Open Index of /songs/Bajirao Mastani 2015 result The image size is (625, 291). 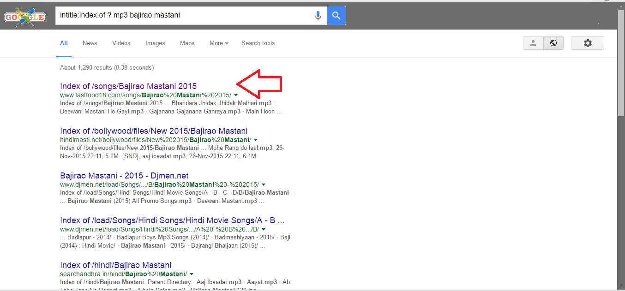click(x=128, y=86)
